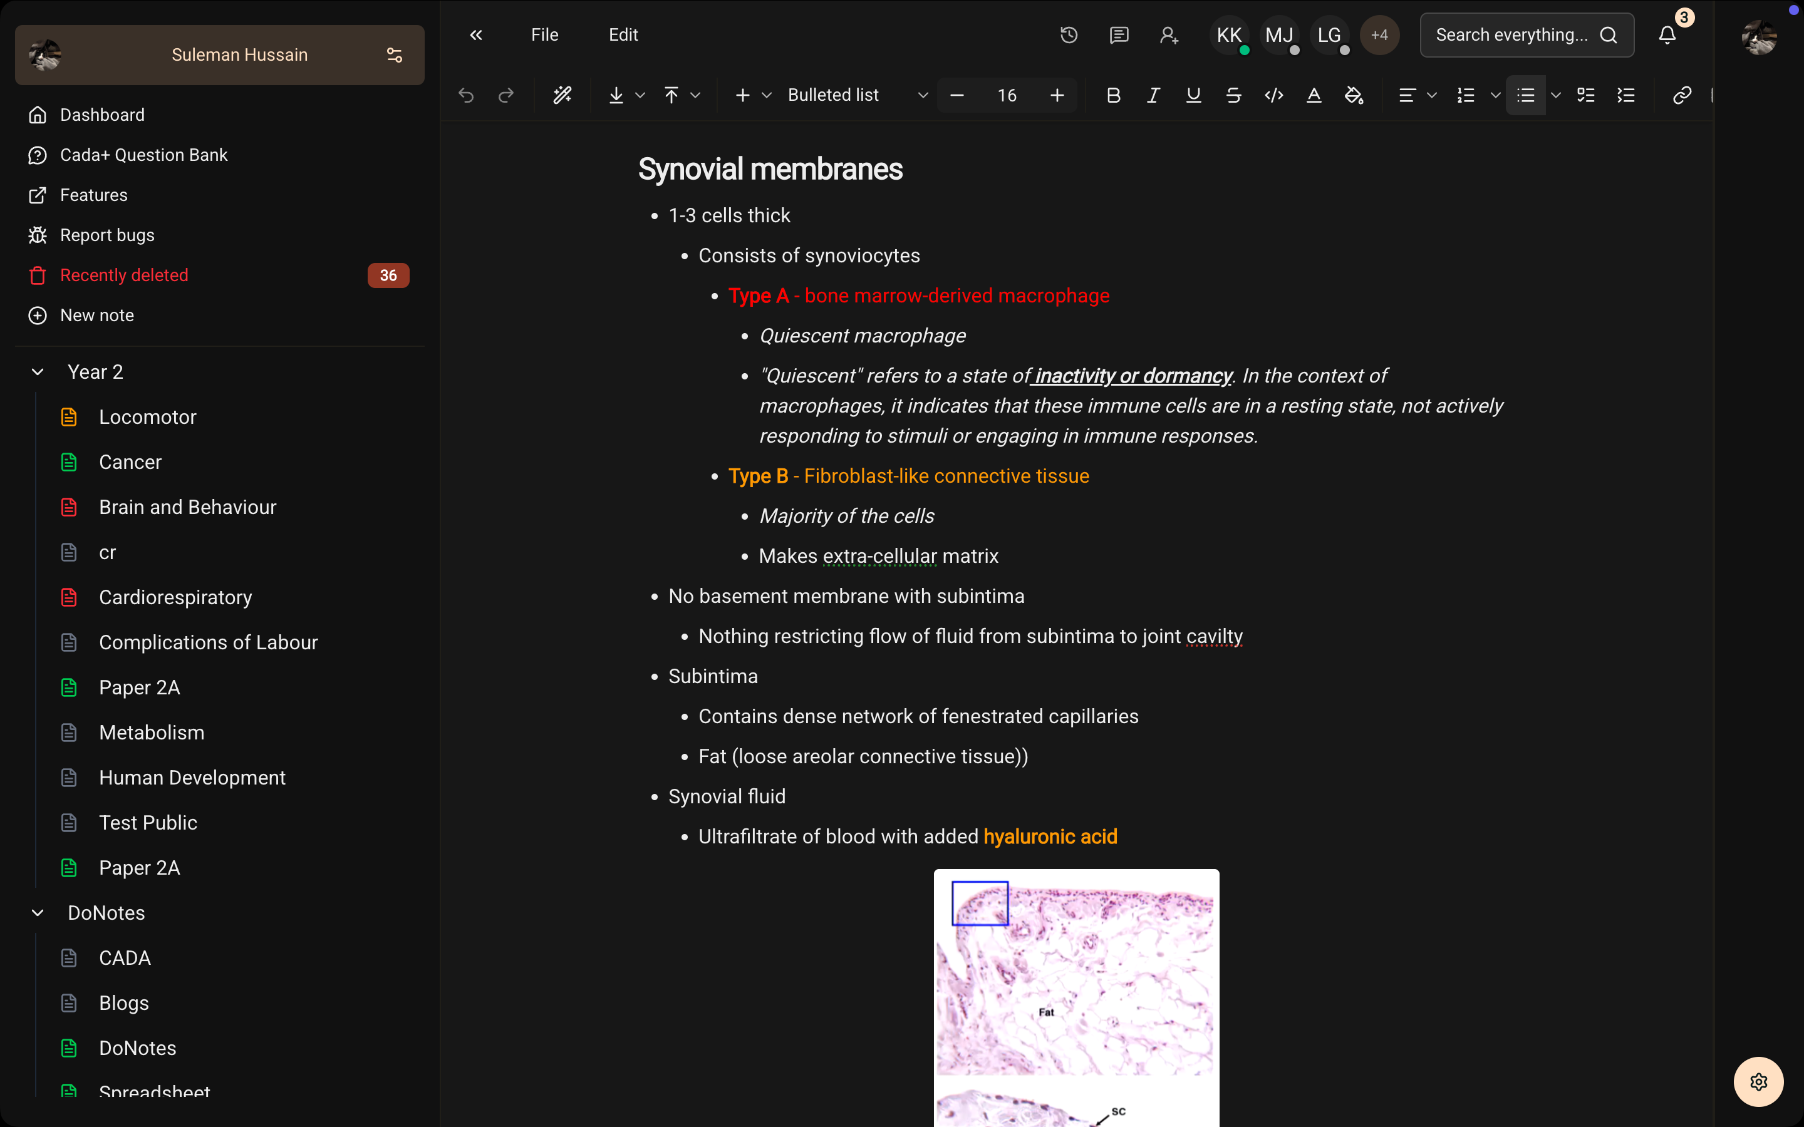This screenshot has height=1127, width=1804.
Task: Toggle italic formatting
Action: click(1153, 95)
